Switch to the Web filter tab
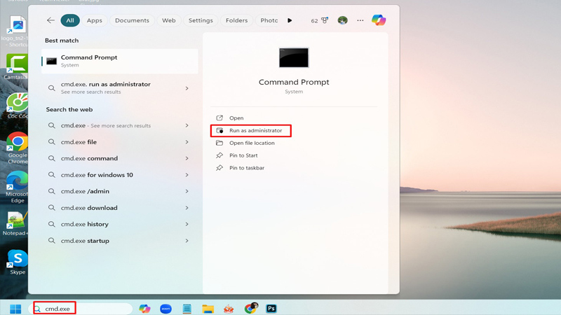The image size is (561, 315). [169, 20]
